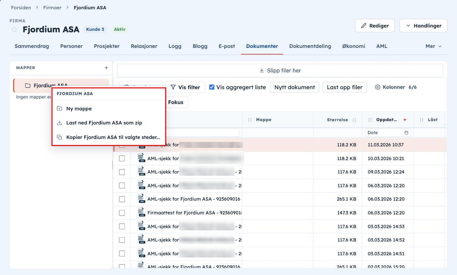Click the PDF icon on the 09.03.2026 12:24 row
This screenshot has width=457, height=275.
pos(141,172)
